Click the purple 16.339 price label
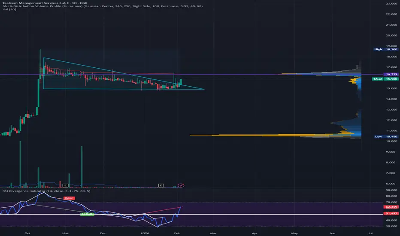The image size is (400, 236). coord(391,75)
